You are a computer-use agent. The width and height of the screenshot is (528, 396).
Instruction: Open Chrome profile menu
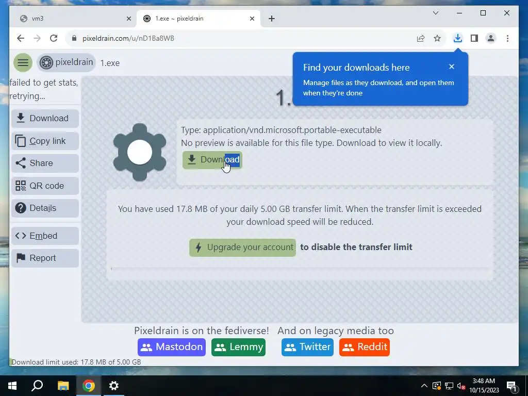coord(491,38)
